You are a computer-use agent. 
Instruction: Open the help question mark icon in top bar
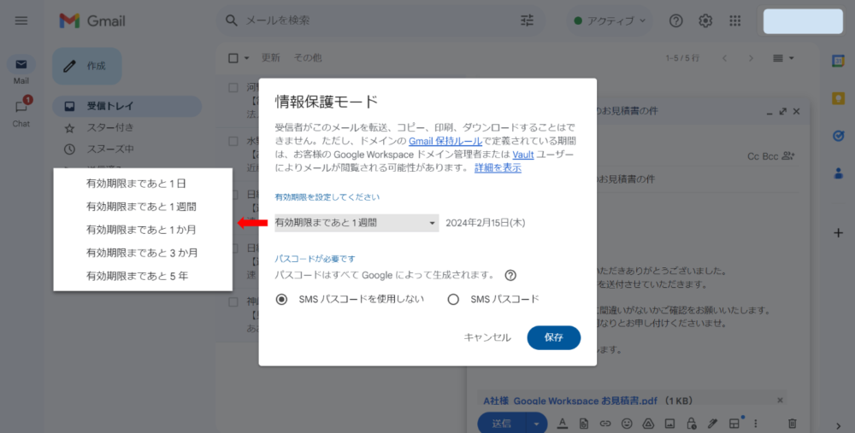[x=675, y=20]
